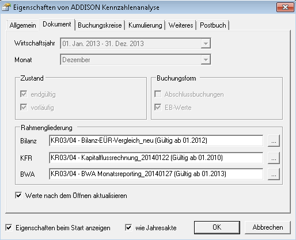
Task: Confirm the dialog with OK
Action: pyautogui.click(x=217, y=227)
